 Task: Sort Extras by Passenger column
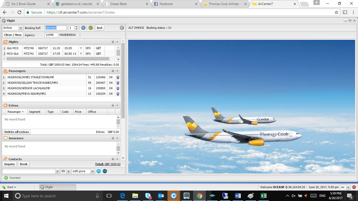coord(16,112)
